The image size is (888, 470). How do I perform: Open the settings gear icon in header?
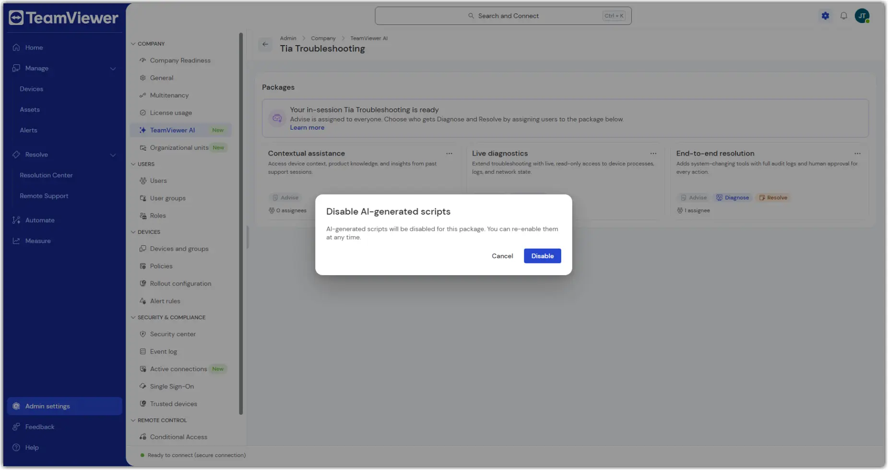click(x=825, y=16)
